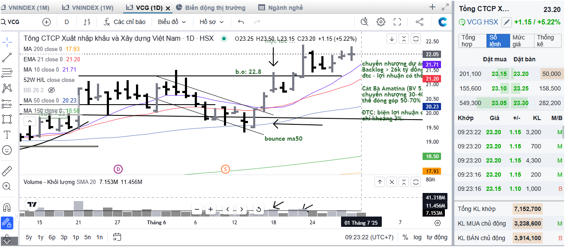Activate the zoom in tool
This screenshot has height=247, width=565.
pyautogui.click(x=7, y=187)
